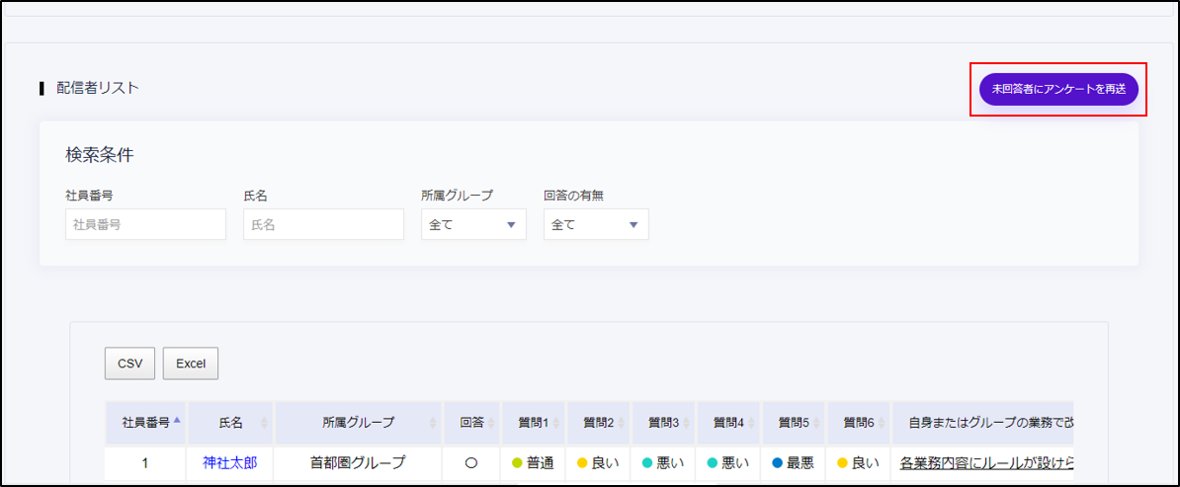Click the 悪い answer in 質問3
Screen dimensions: 1180x487
(x=663, y=463)
